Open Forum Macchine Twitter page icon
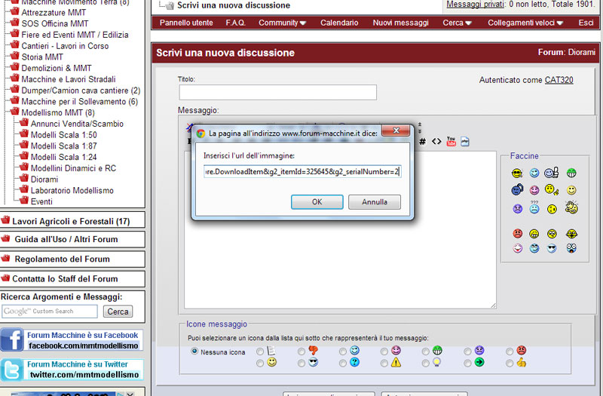The image size is (603, 396). [12, 370]
